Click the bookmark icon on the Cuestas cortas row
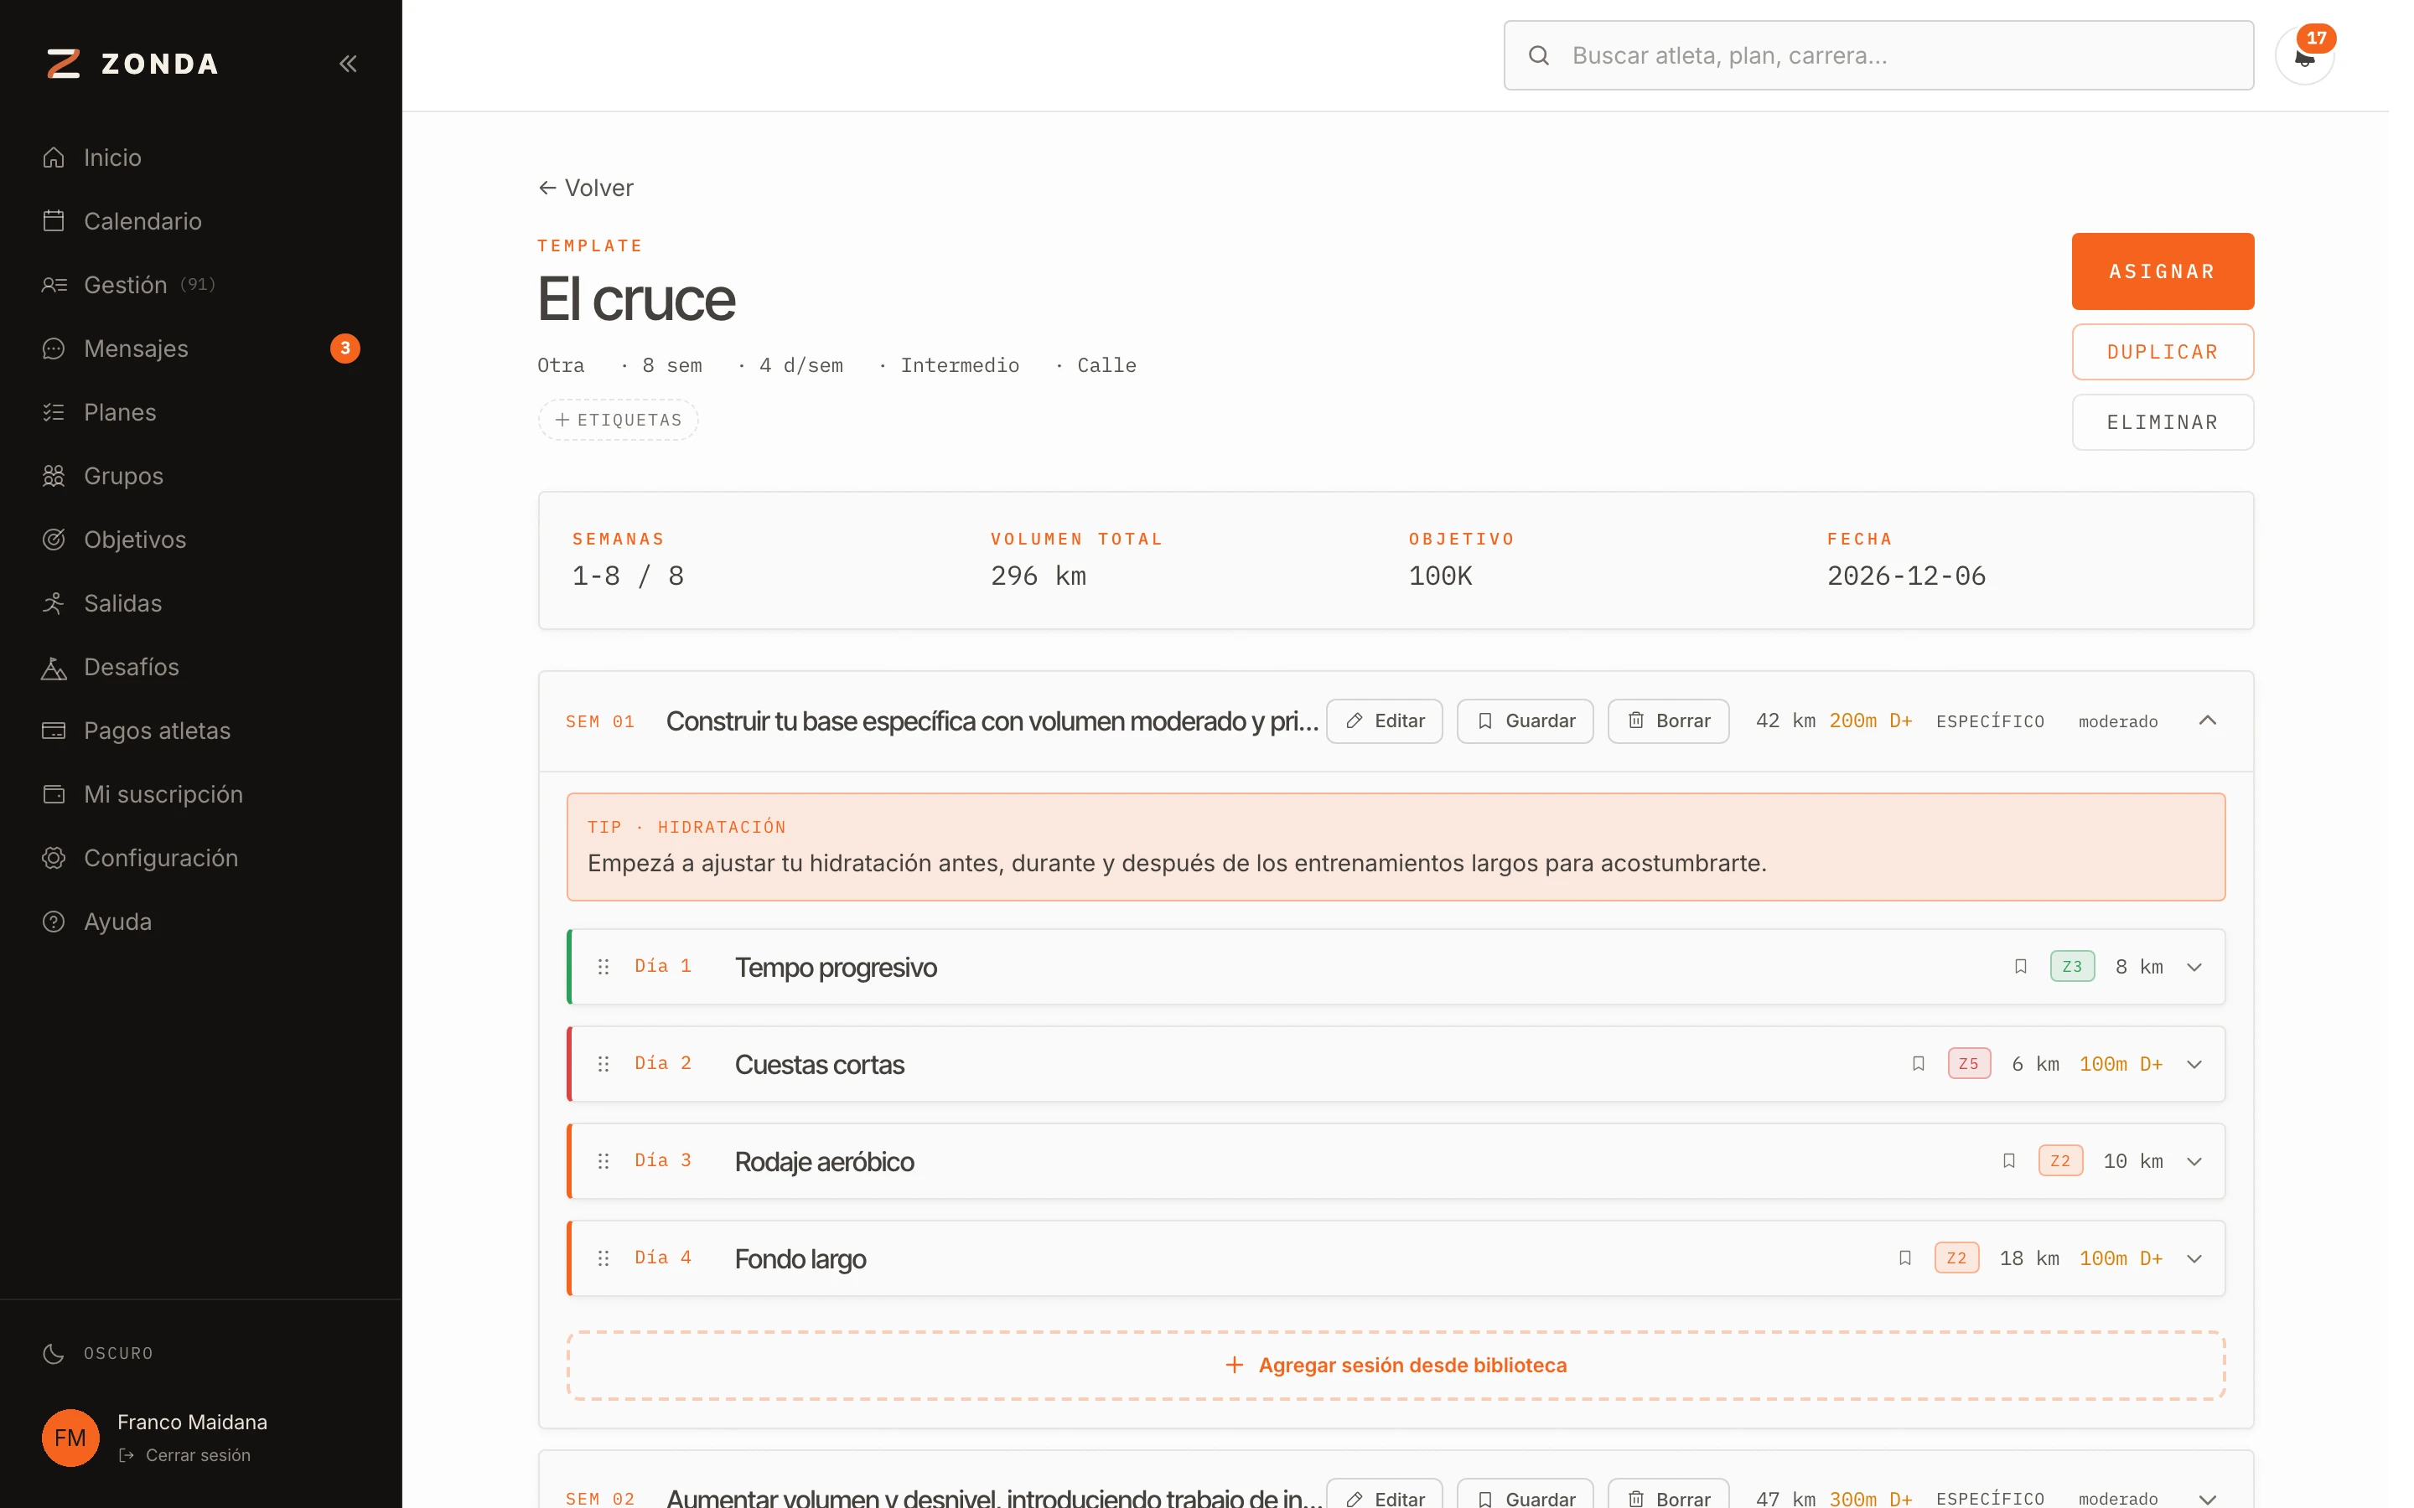Viewport: 2414px width, 1508px height. click(x=1919, y=1063)
